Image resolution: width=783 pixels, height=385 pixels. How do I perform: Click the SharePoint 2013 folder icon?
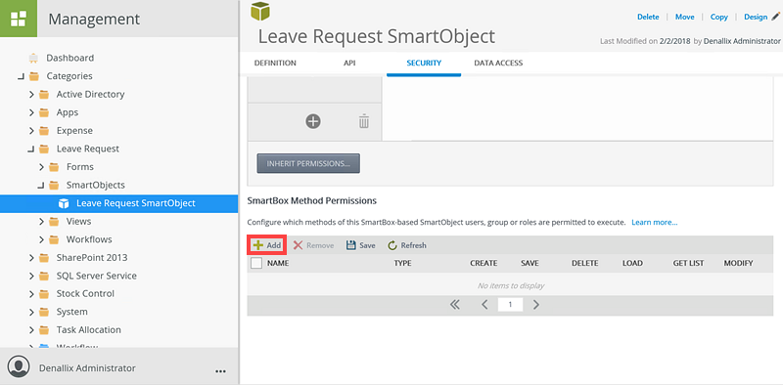click(44, 258)
